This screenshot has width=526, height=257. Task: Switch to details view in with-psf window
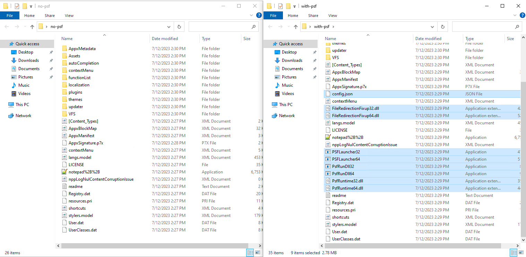point(514,253)
